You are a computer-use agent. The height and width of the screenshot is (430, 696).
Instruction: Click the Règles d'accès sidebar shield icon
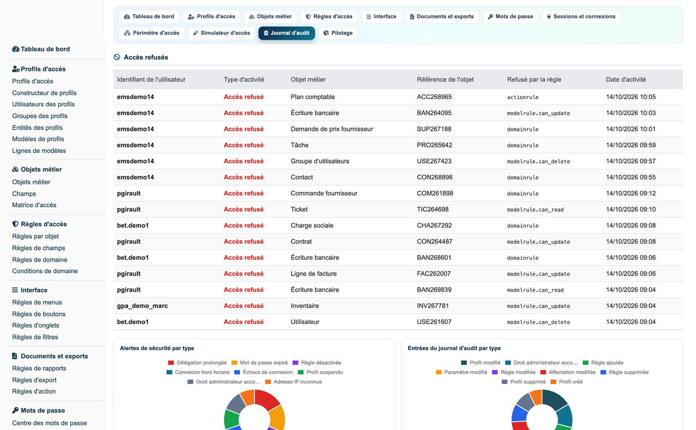tap(15, 224)
